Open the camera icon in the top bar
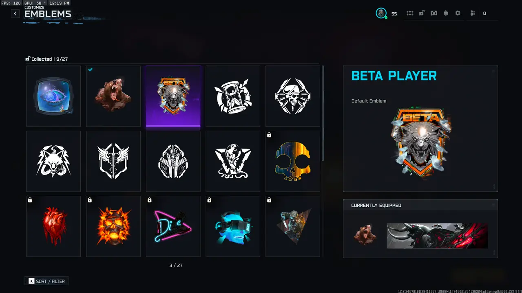This screenshot has width=522, height=293. click(434, 13)
